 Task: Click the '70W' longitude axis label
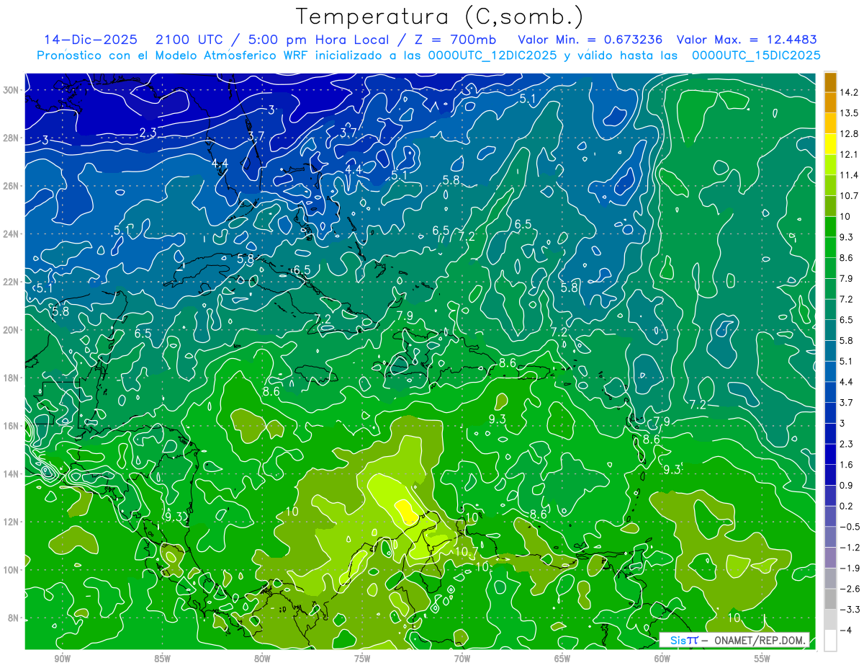pyautogui.click(x=462, y=659)
